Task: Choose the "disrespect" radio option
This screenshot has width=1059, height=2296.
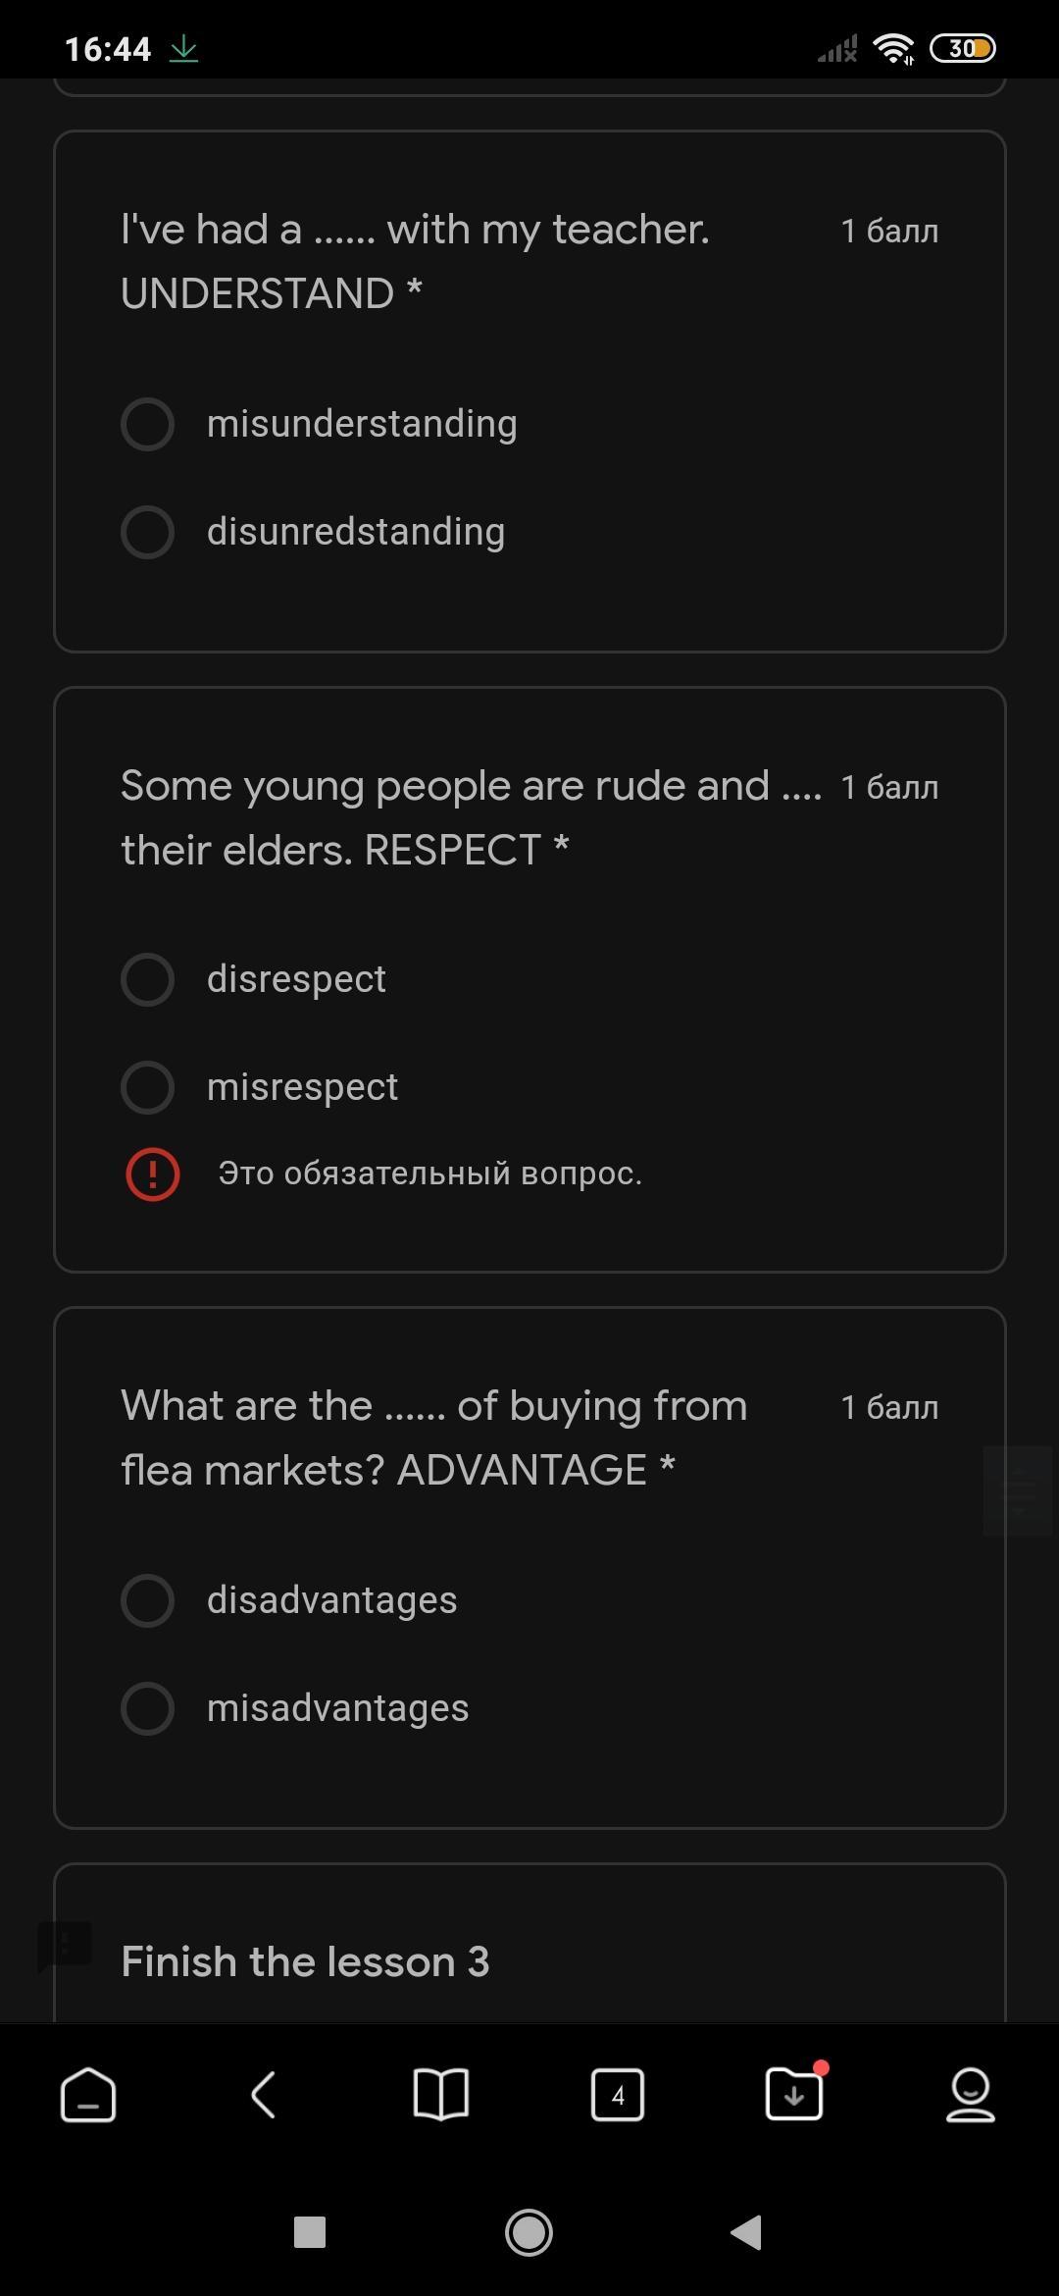Action: point(148,979)
